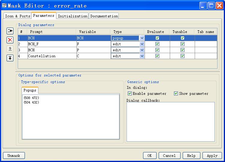Viewport: 225px width, 162px height.
Task: Click the Tab name column header
Action: (x=205, y=32)
